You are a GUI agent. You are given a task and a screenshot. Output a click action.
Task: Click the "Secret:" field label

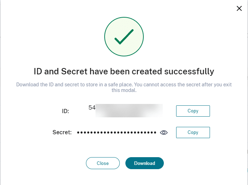coord(62,132)
